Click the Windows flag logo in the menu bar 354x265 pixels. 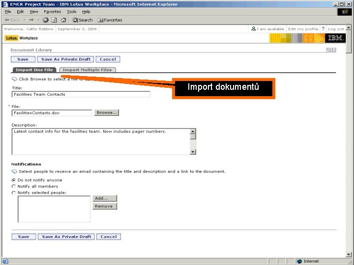(345, 11)
